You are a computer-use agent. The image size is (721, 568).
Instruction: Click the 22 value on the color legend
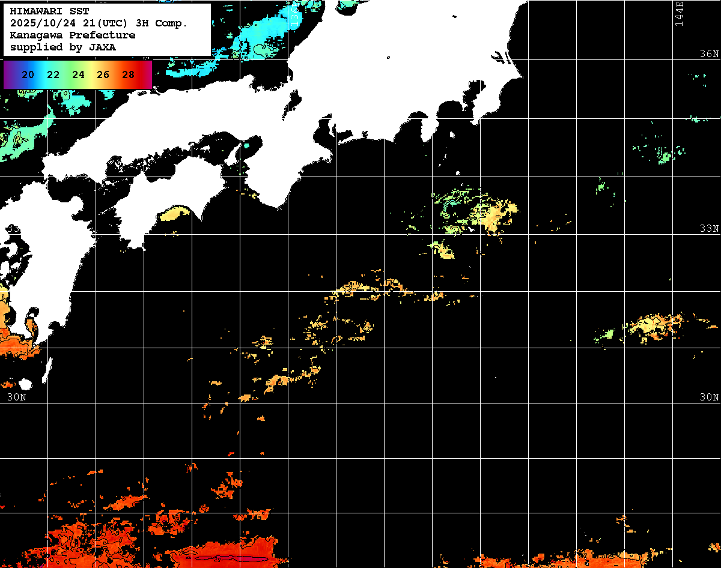[x=53, y=75]
